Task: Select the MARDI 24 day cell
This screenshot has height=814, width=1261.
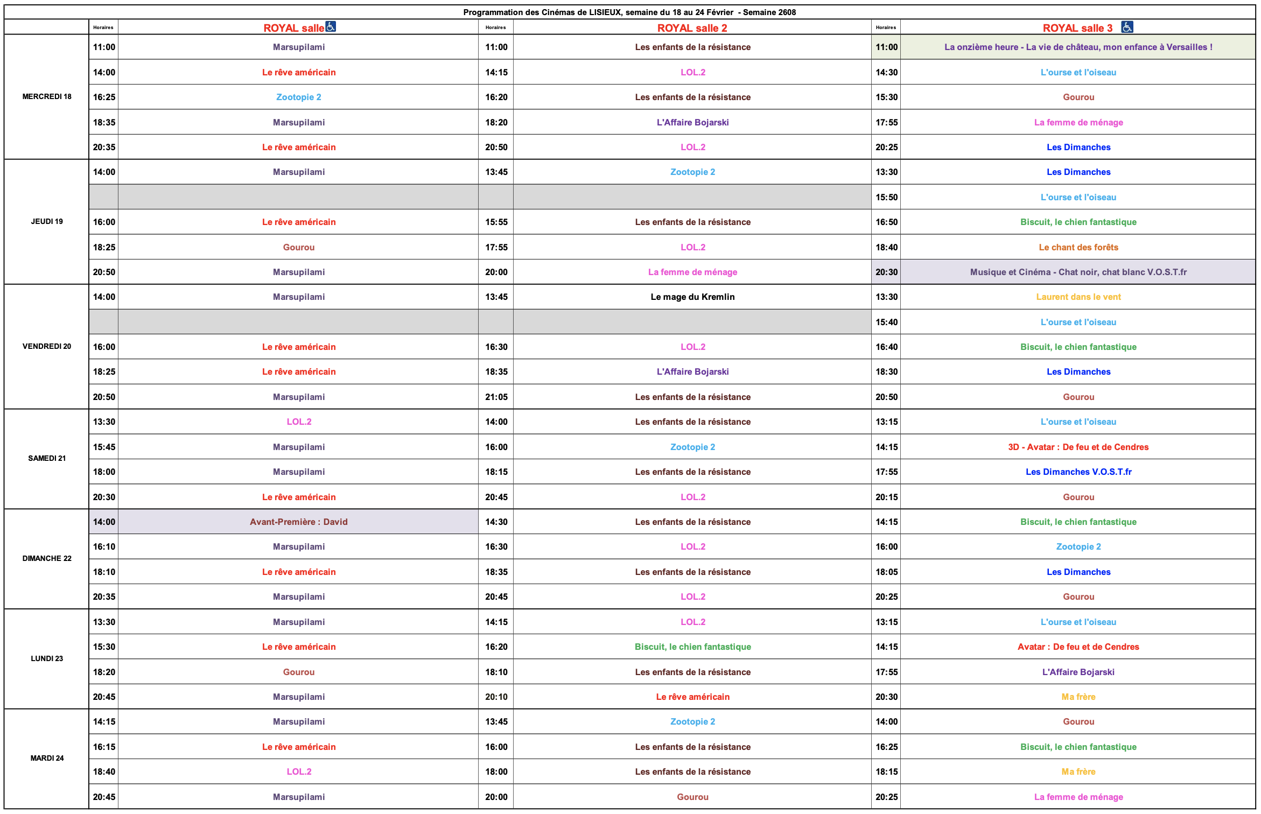Action: click(47, 759)
